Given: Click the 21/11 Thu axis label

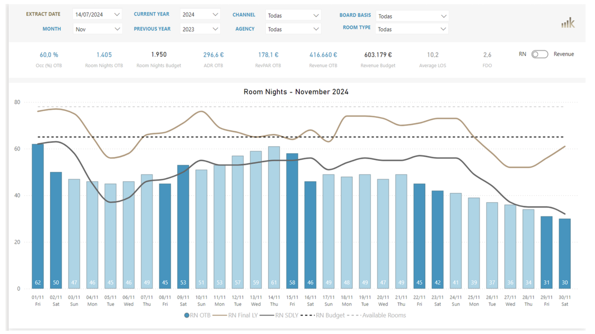Looking at the screenshot, I should 401,301.
